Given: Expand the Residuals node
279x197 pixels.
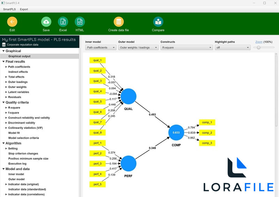Looking at the screenshot, I should (6, 97).
